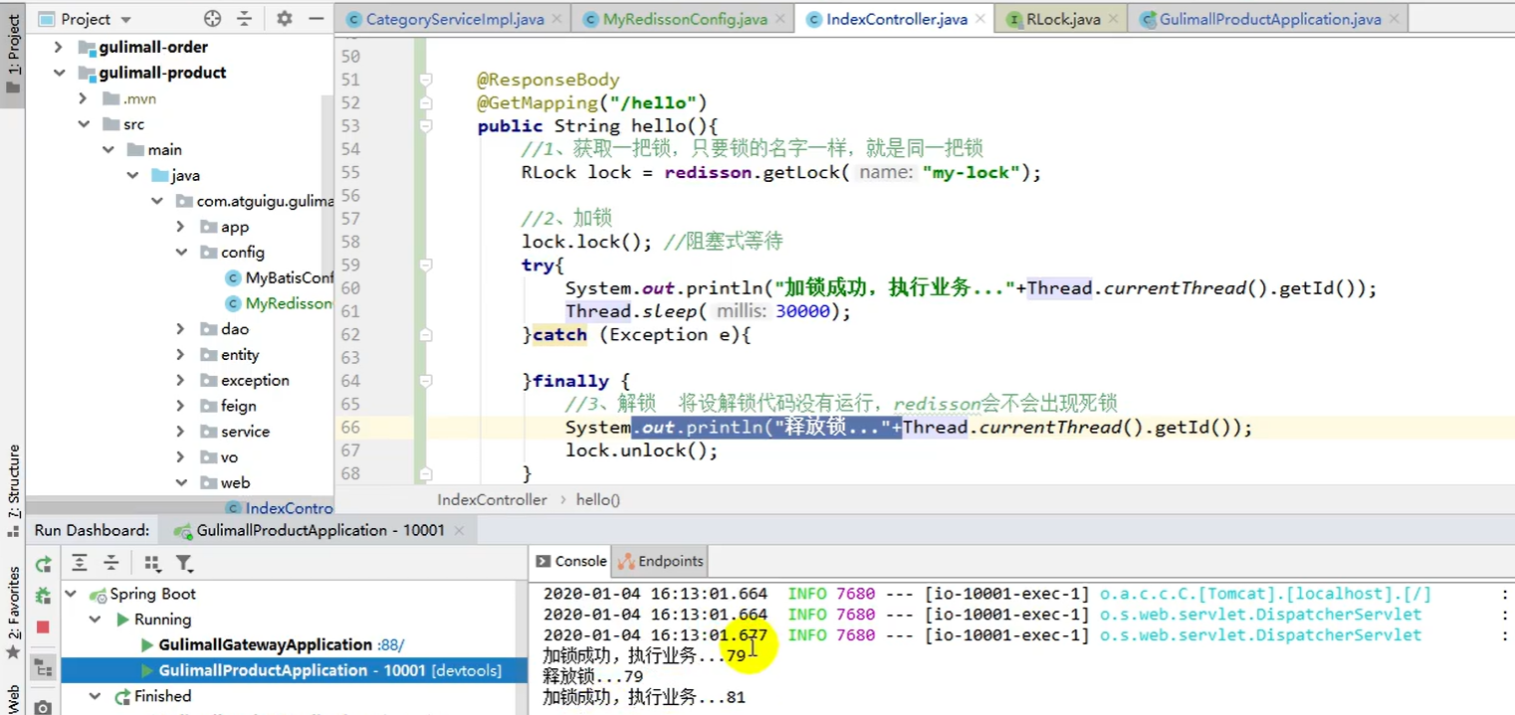Hide the Project panel with minimize dash
The height and width of the screenshot is (715, 1515).
tap(316, 19)
